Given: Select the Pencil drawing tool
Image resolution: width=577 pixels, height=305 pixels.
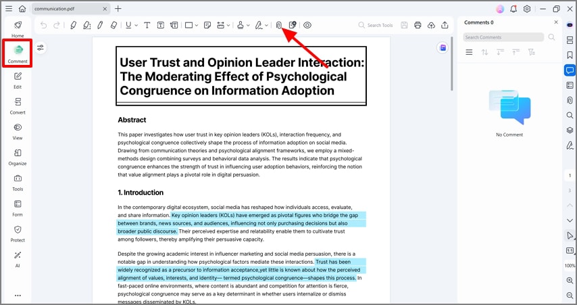Looking at the screenshot, I should (x=100, y=25).
